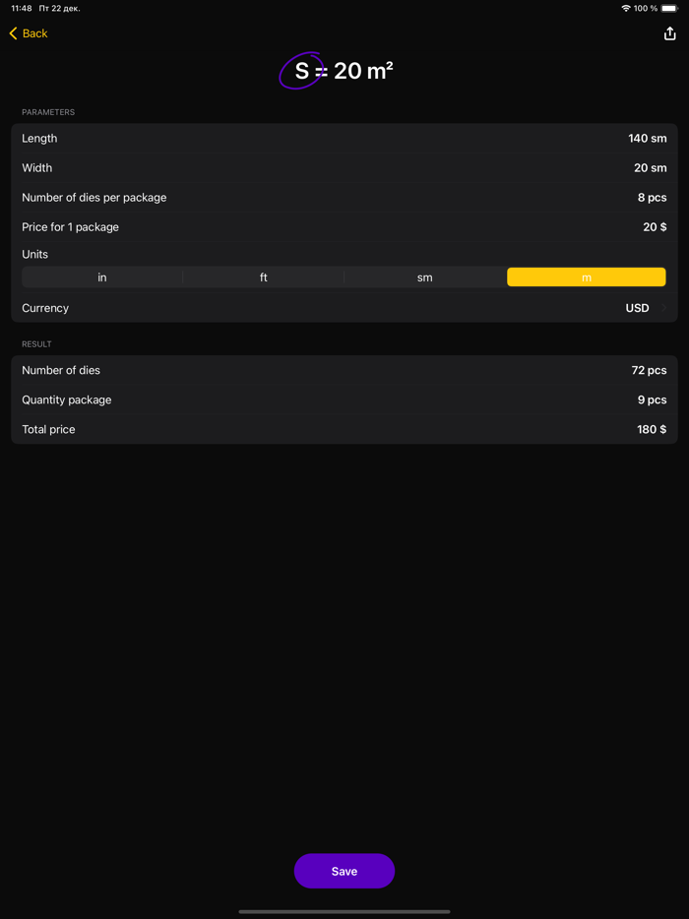Tap the back chevron arrow

(11, 32)
